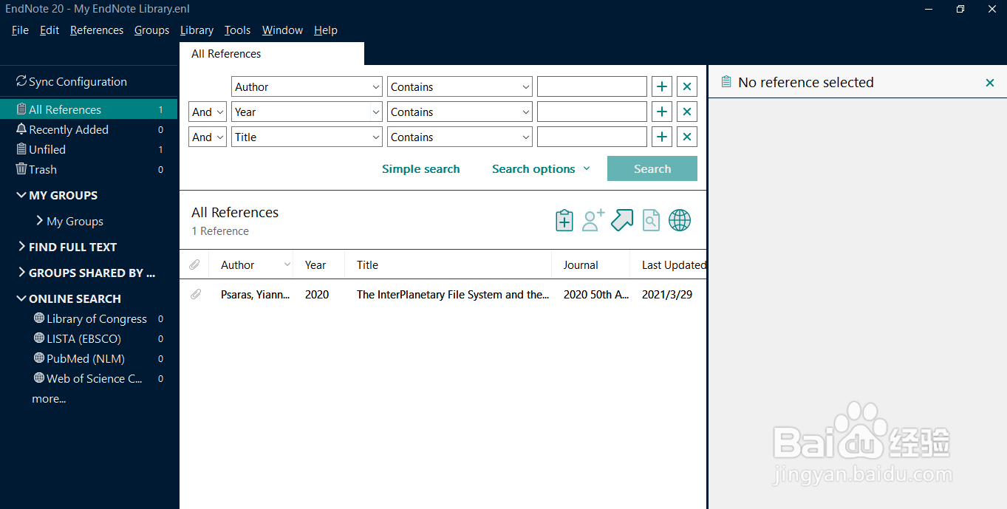
Task: Open the Tools menu
Action: click(x=238, y=30)
